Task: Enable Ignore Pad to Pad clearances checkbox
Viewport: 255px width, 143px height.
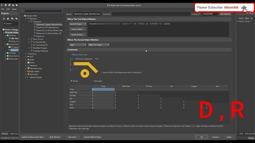Action: click(x=102, y=72)
